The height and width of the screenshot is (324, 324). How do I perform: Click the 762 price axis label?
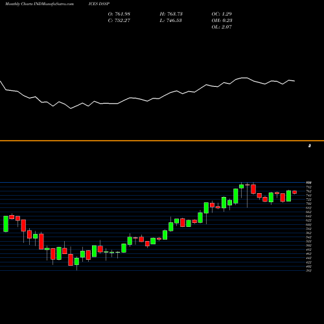coord(308,191)
